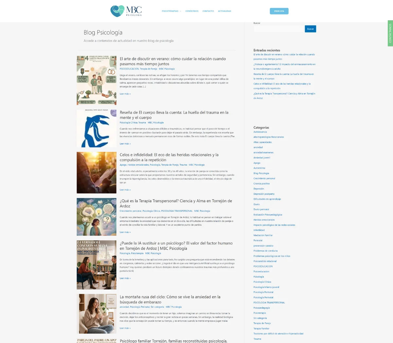Click Psicología Clínica tag under El cuerpo article
Viewport: 393px width, 343px height.
tap(128, 123)
